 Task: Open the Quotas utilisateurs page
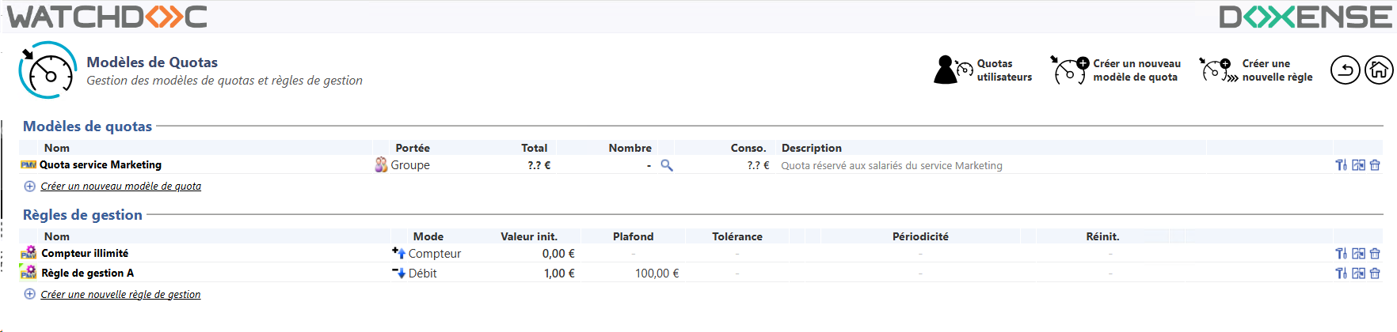coord(984,70)
